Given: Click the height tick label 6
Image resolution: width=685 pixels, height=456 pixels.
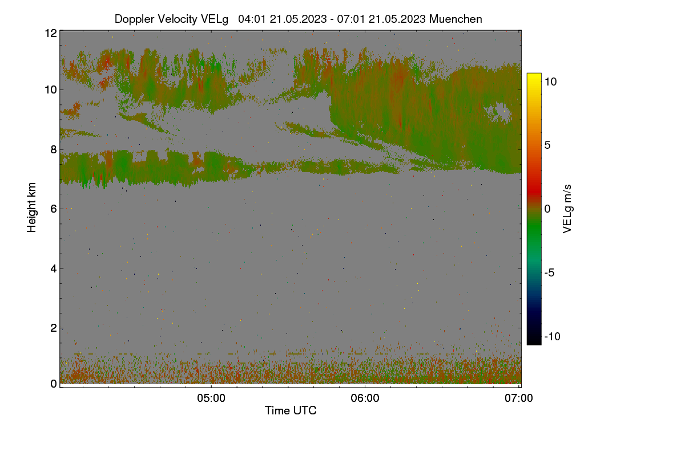Looking at the screenshot, I should pos(54,209).
